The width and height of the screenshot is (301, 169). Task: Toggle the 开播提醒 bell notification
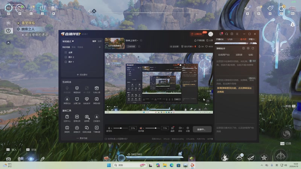[x=199, y=41]
